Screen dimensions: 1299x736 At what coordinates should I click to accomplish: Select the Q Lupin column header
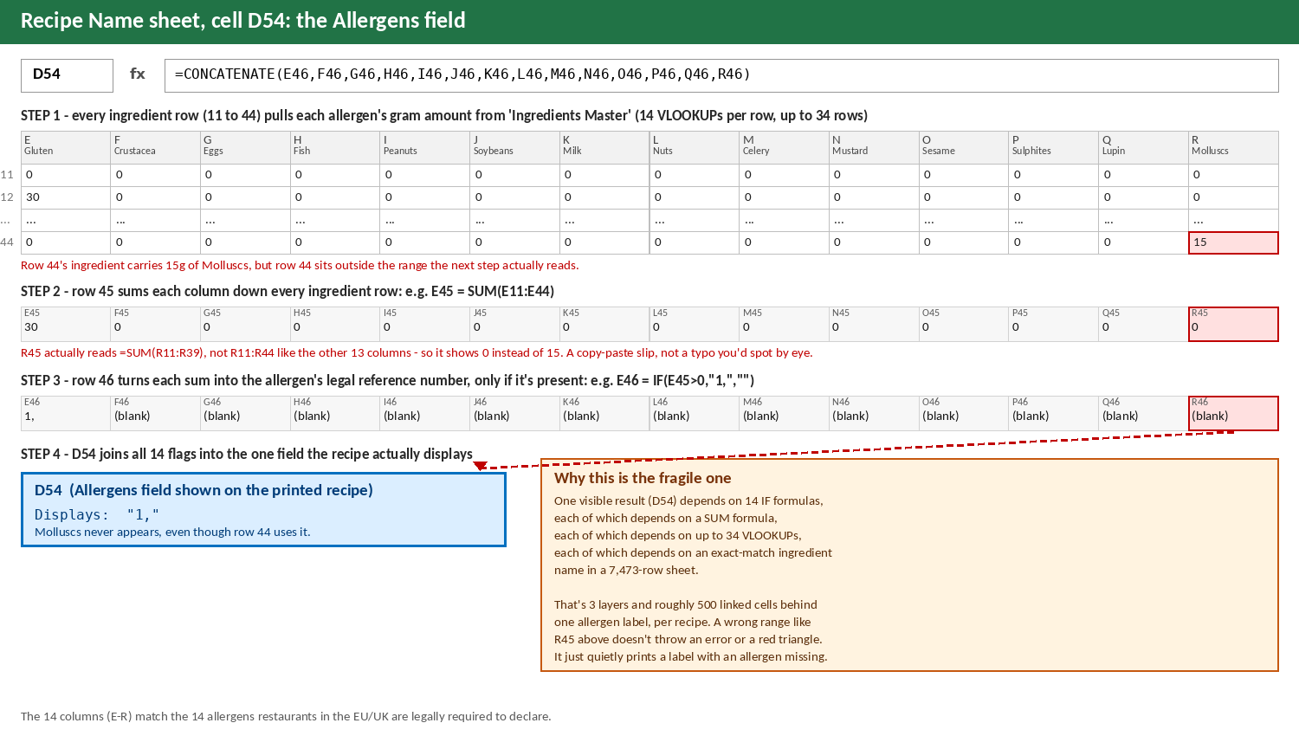tap(1144, 147)
